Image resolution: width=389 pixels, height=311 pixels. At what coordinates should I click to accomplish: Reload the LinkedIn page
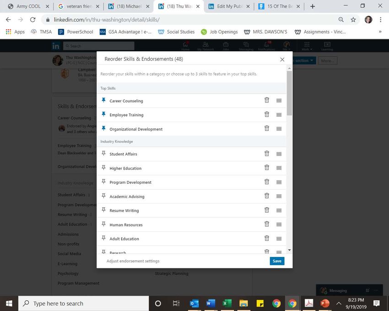32,20
